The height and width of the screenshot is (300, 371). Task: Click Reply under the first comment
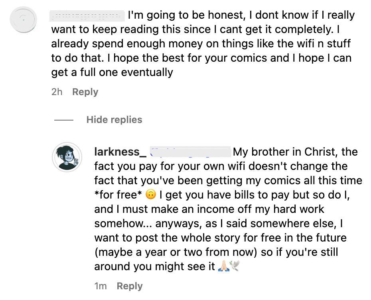pos(85,92)
